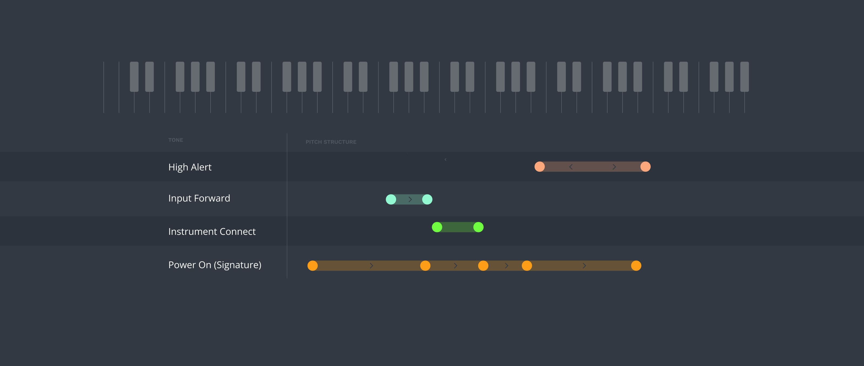The image size is (864, 366).
Task: Click the last chevron in Power On bar
Action: coord(584,266)
